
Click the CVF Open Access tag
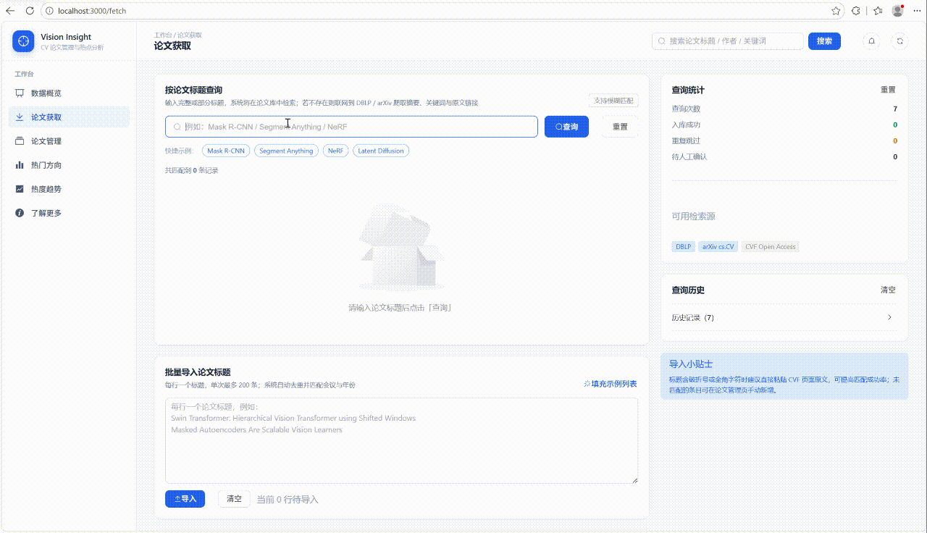tap(770, 247)
